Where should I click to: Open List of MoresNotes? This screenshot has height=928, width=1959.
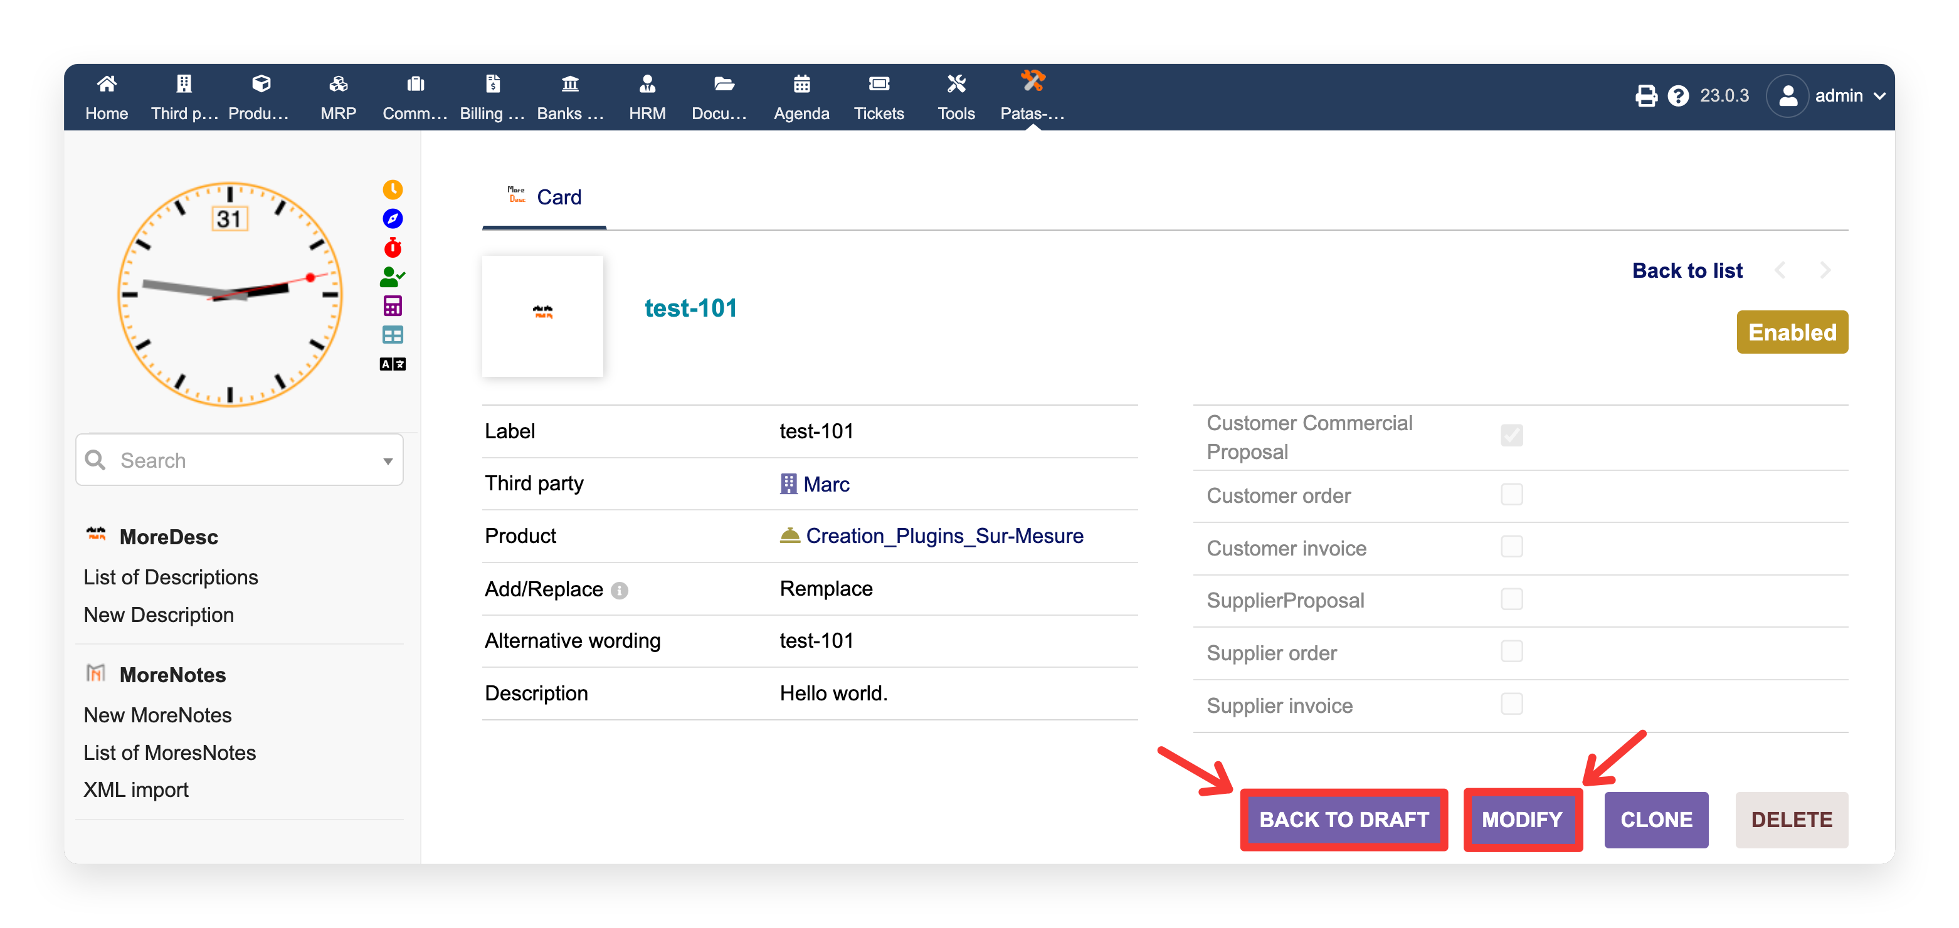click(x=169, y=752)
